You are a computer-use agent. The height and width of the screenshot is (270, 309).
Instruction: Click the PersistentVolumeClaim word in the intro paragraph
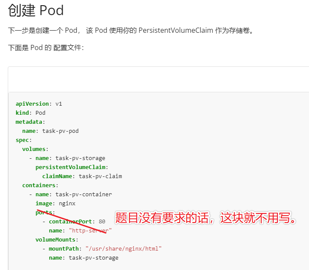(x=176, y=31)
